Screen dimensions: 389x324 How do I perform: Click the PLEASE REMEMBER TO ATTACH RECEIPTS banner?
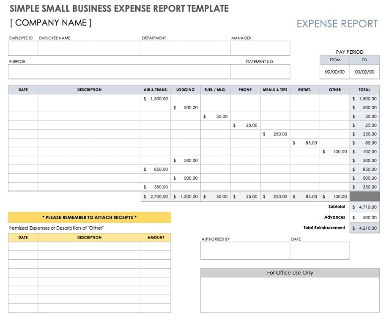click(90, 217)
